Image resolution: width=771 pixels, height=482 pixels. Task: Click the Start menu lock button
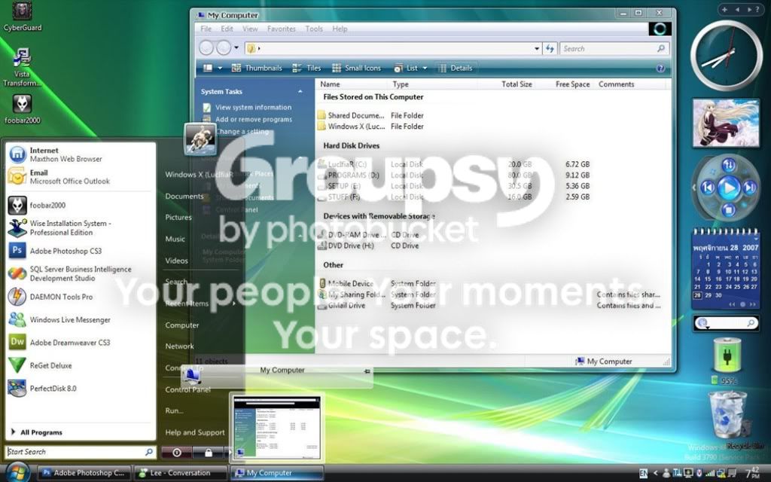point(209,452)
